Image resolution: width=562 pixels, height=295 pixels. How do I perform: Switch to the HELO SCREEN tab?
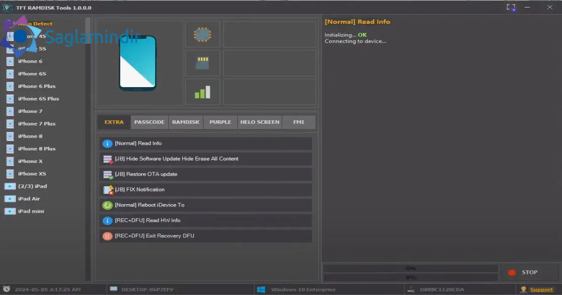click(x=260, y=122)
